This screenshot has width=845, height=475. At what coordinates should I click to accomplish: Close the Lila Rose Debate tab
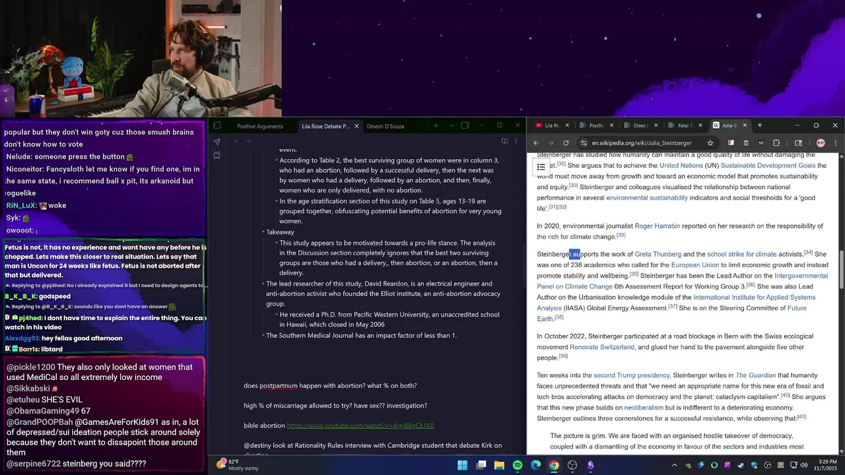356,126
